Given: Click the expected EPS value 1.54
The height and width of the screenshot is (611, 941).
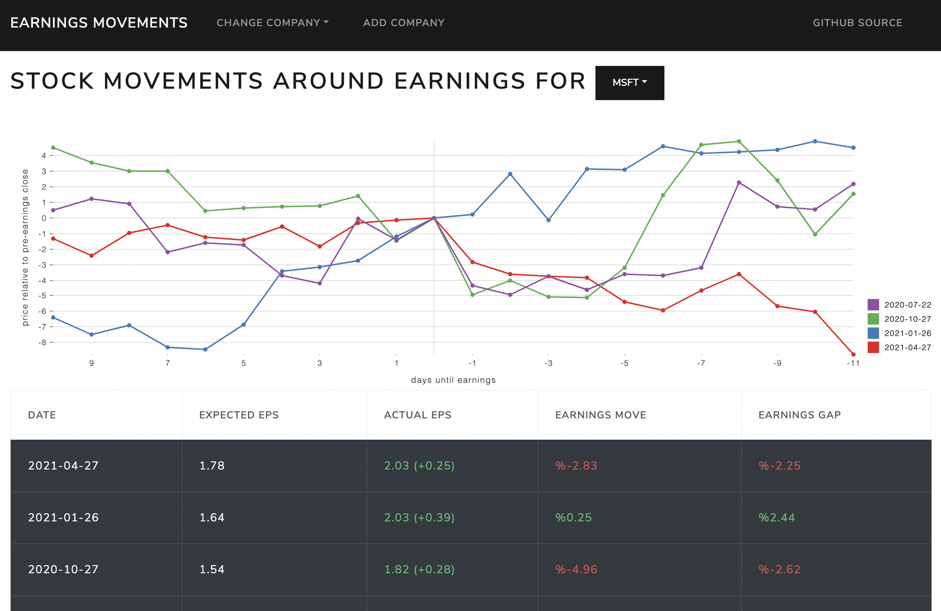Looking at the screenshot, I should coord(212,569).
